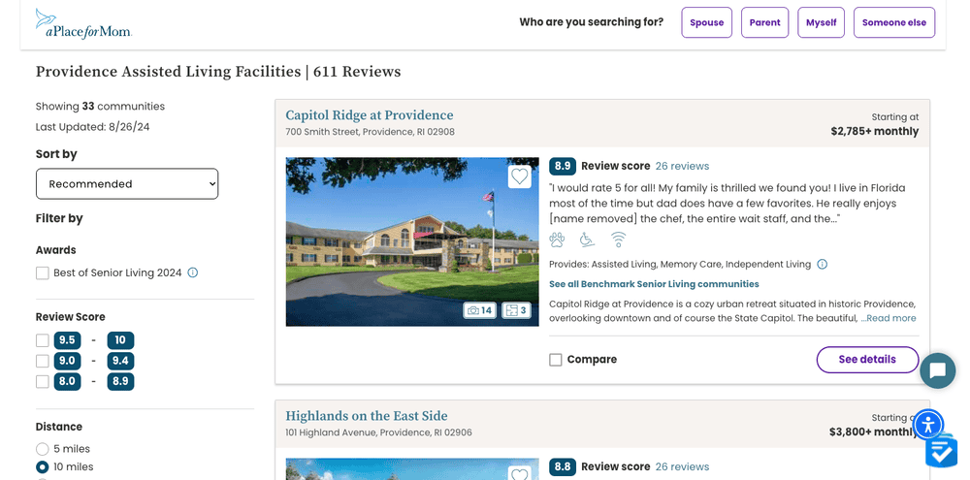Tick the Compare checkbox for Capitol Ridge
Screen dimensions: 970x480
click(556, 360)
